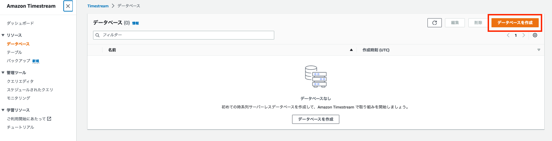
Task: Open モニタリング in sidebar
Action: [19, 98]
